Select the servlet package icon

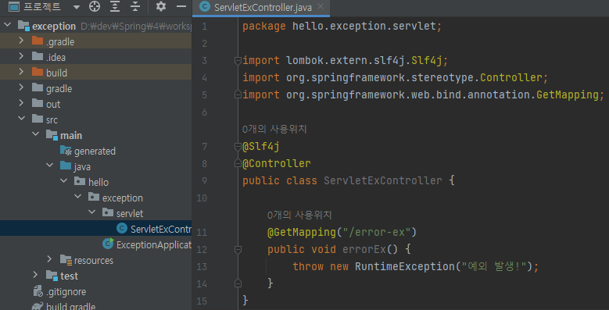(108, 212)
